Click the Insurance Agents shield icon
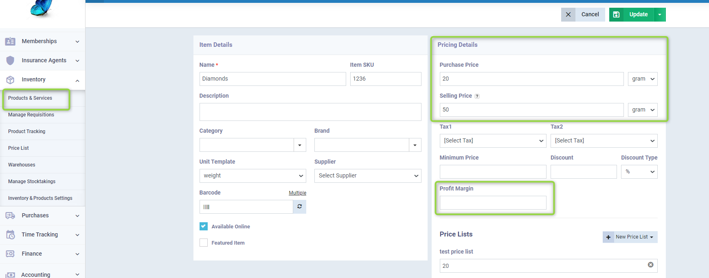The height and width of the screenshot is (278, 709). pos(10,61)
